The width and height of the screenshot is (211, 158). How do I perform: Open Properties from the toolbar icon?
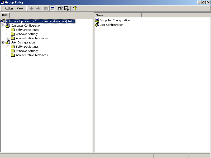click(x=60, y=8)
